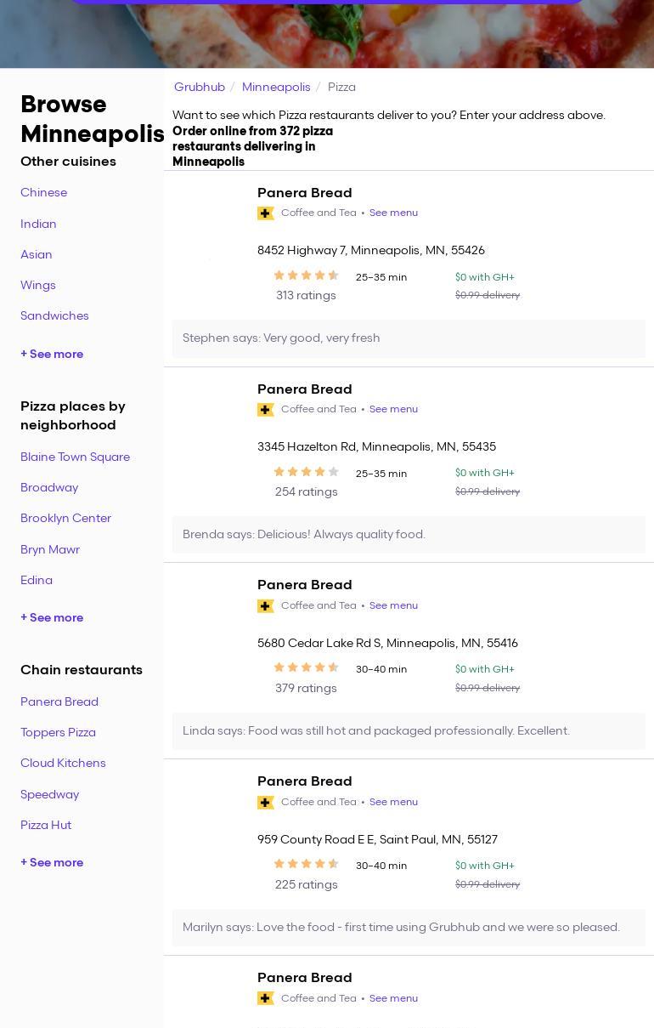Open the Brooklyn Center neighborhood link
This screenshot has width=654, height=1028.
click(x=65, y=518)
